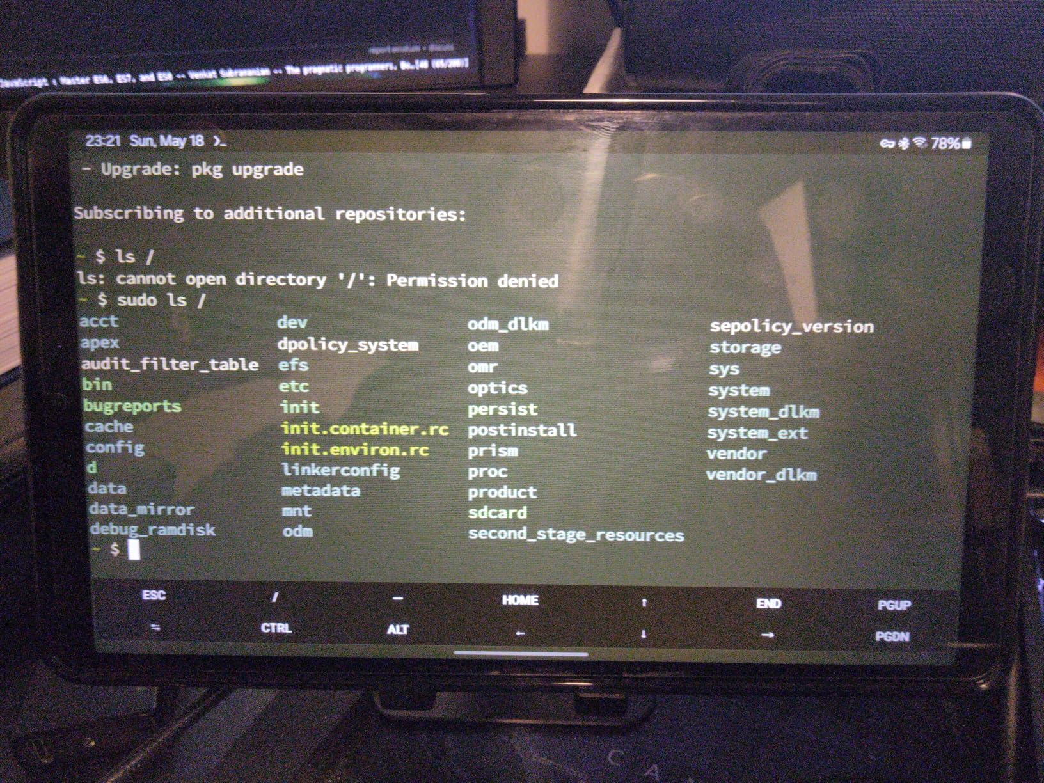This screenshot has height=783, width=1044.
Task: Tap the dash extra key
Action: pos(397,599)
